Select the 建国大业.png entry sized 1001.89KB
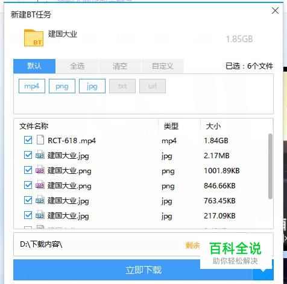 [69, 171]
